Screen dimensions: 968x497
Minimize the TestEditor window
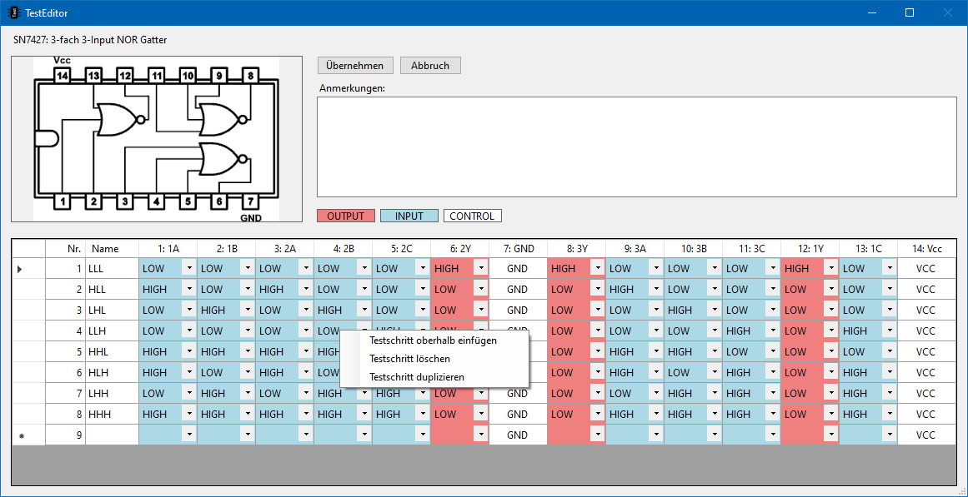pos(871,12)
